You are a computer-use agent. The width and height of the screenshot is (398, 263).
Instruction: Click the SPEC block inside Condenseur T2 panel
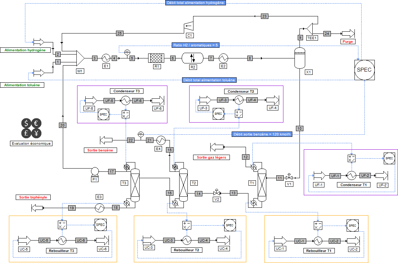(218, 114)
